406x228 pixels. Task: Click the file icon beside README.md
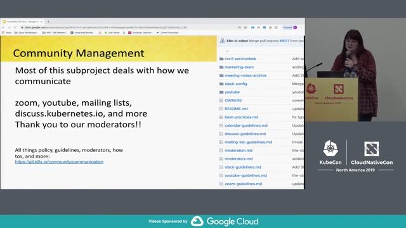click(221, 109)
